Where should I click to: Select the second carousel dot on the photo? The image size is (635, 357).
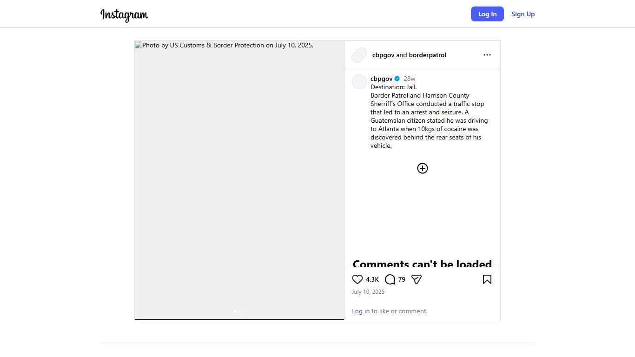(x=239, y=311)
